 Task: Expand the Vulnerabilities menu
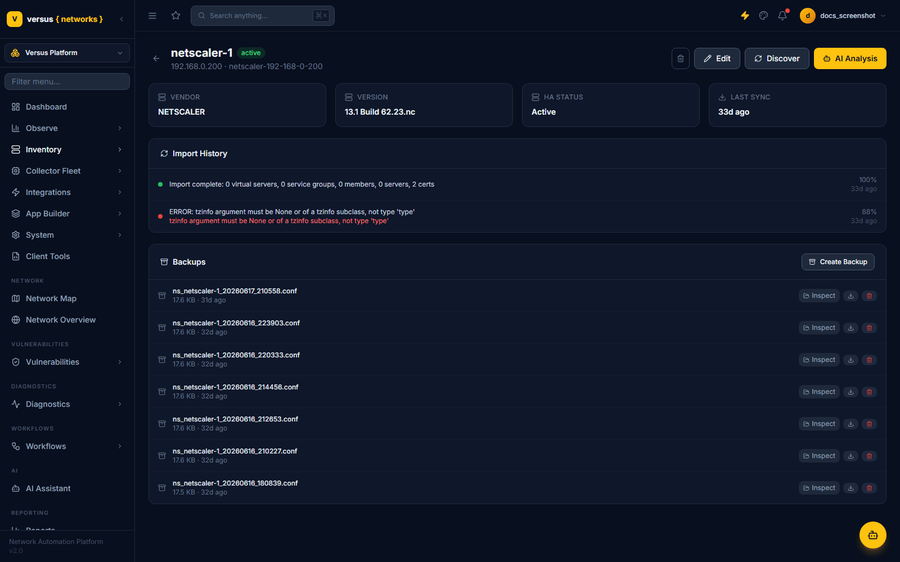[x=67, y=362]
